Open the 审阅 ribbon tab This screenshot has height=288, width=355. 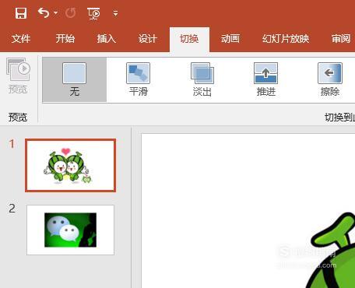point(341,39)
